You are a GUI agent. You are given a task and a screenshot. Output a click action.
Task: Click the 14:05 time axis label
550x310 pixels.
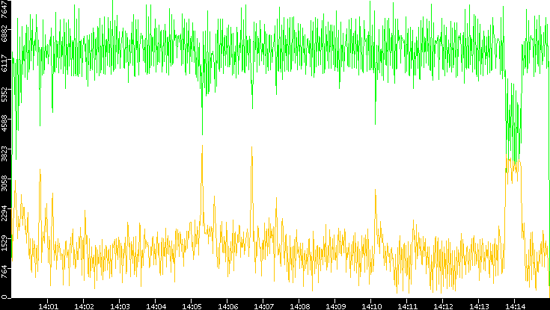(192, 306)
